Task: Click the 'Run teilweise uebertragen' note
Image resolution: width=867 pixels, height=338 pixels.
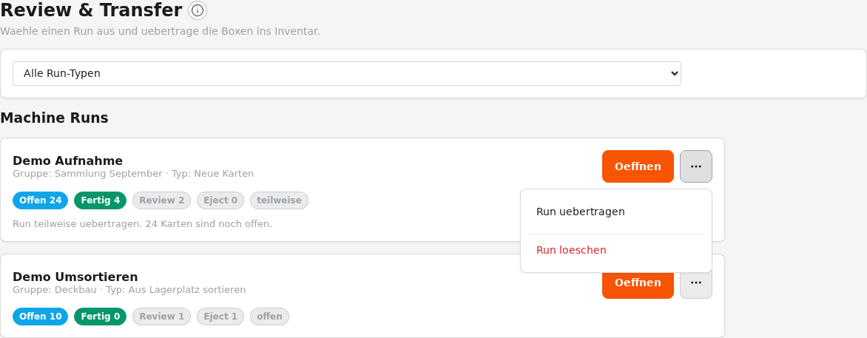Action: 142,224
